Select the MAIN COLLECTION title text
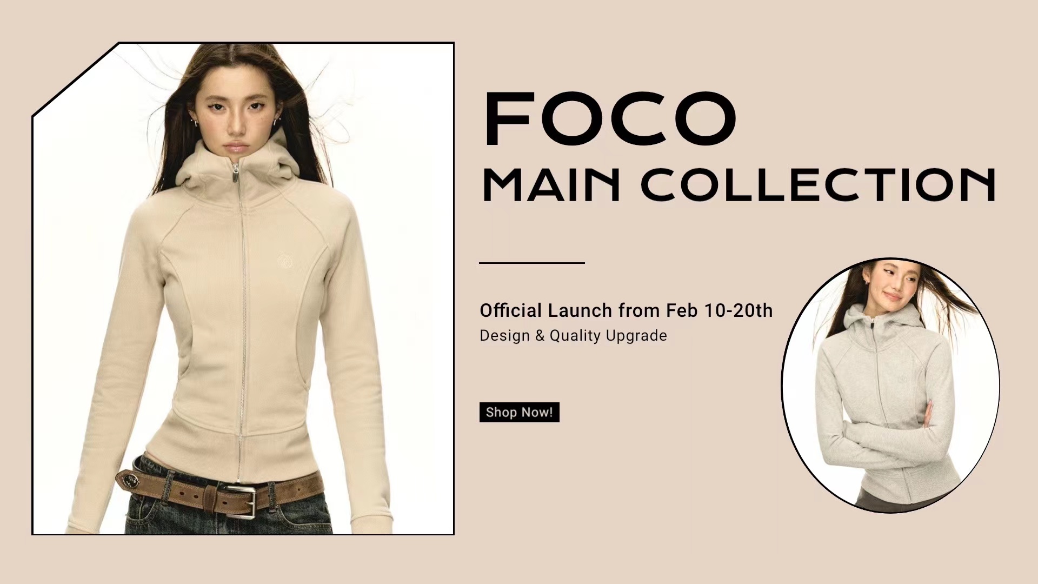 point(738,184)
